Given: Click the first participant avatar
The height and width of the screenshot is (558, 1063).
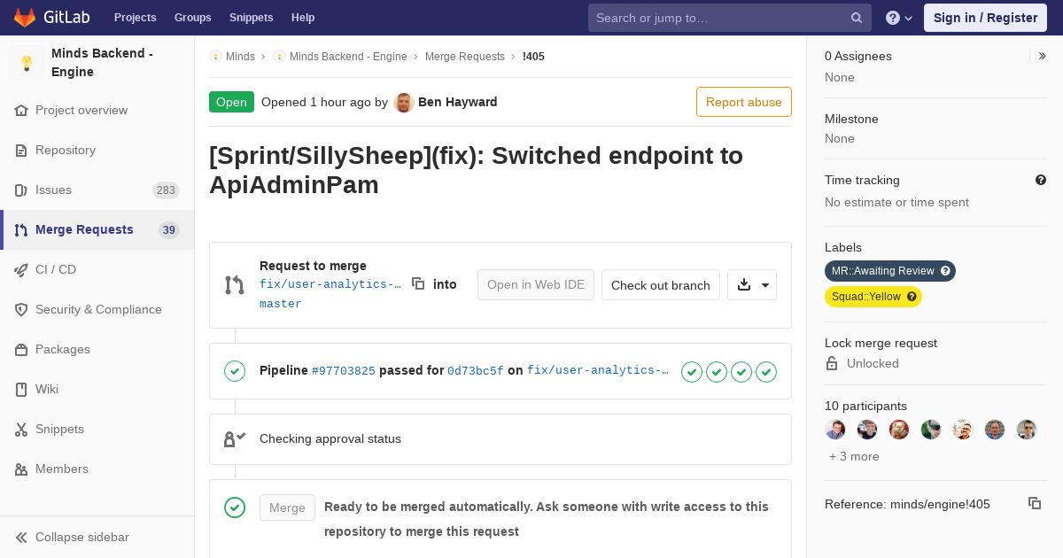Looking at the screenshot, I should (x=835, y=430).
